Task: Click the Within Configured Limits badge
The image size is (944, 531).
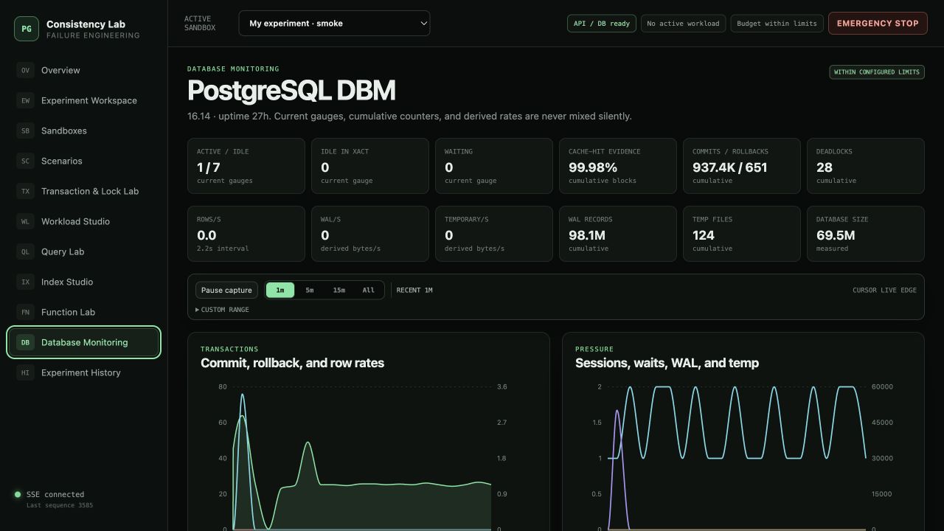Action: [877, 72]
